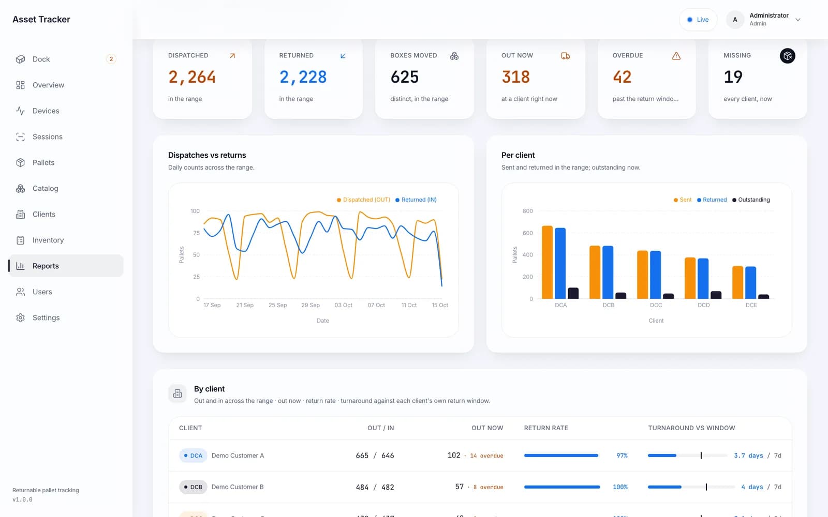The width and height of the screenshot is (828, 517).
Task: Expand the Administrator account menu chevron
Action: click(x=798, y=20)
